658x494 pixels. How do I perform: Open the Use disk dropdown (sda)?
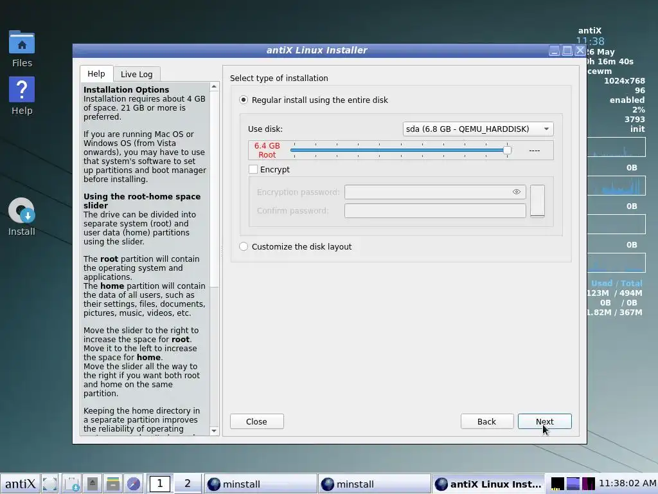[x=478, y=129]
